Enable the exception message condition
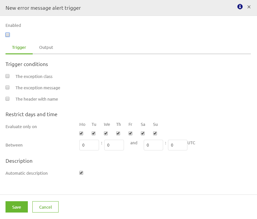Screen dimensions: 257x219 7,87
